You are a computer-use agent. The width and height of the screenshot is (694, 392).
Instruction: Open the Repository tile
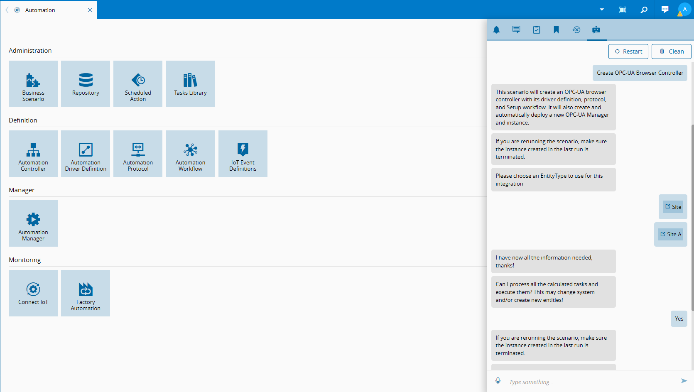click(86, 84)
